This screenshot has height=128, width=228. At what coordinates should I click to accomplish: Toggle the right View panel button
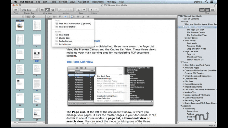[x=213, y=10]
